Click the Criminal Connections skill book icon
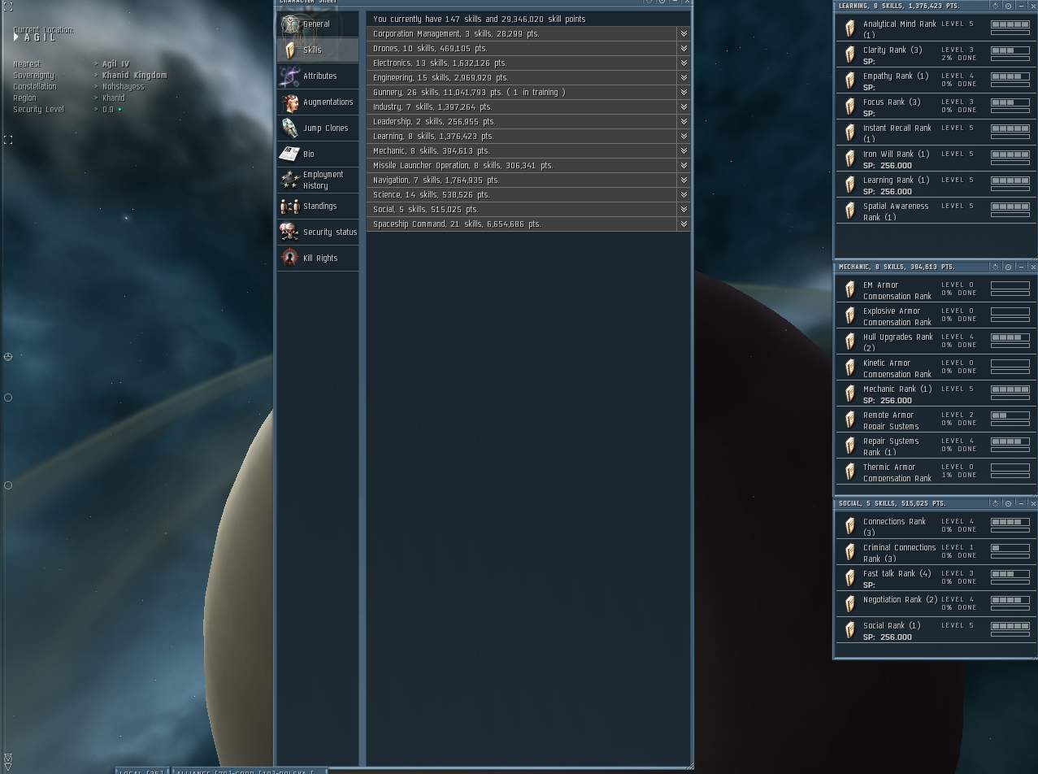This screenshot has height=774, width=1038. [850, 552]
